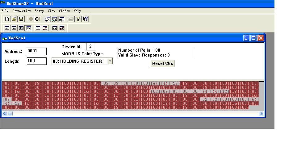Expand the MODBUS Point Type dropdown arrow

click(110, 61)
